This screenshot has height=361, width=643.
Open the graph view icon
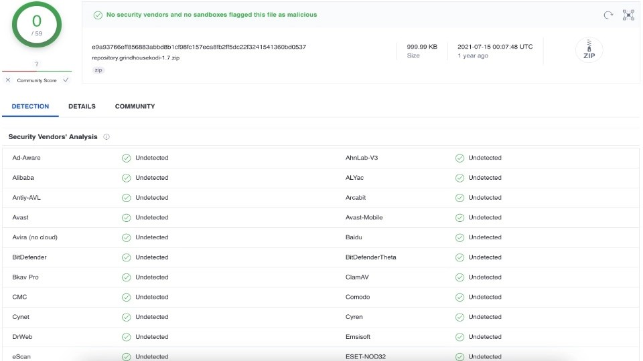[628, 15]
